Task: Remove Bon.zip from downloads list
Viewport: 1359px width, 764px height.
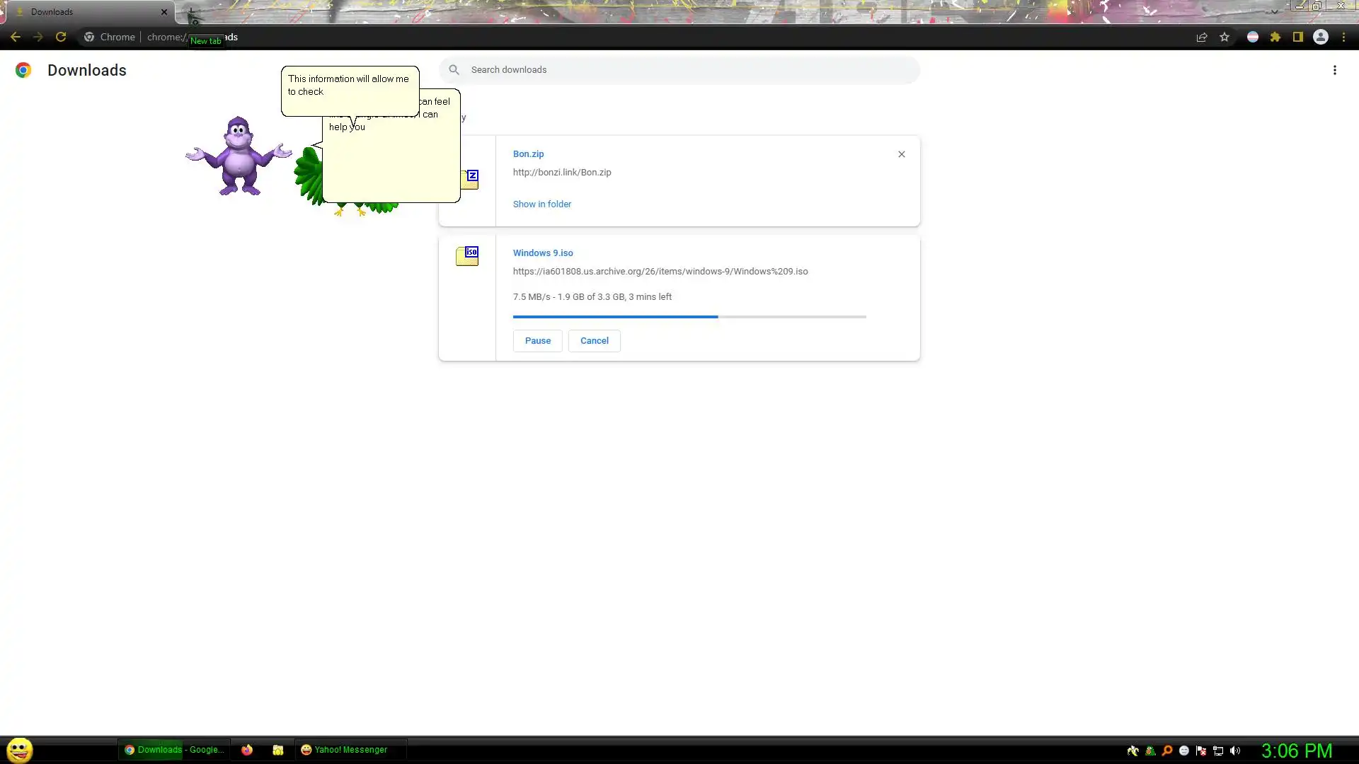Action: click(901, 154)
